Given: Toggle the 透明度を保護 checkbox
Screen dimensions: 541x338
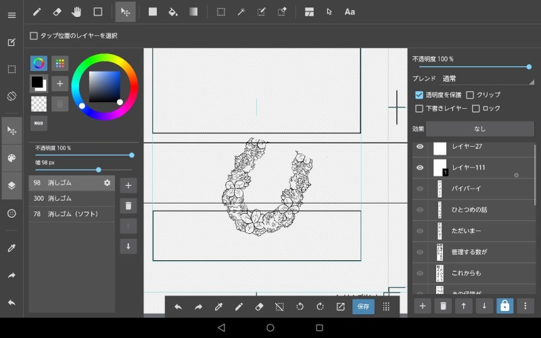Looking at the screenshot, I should (419, 95).
